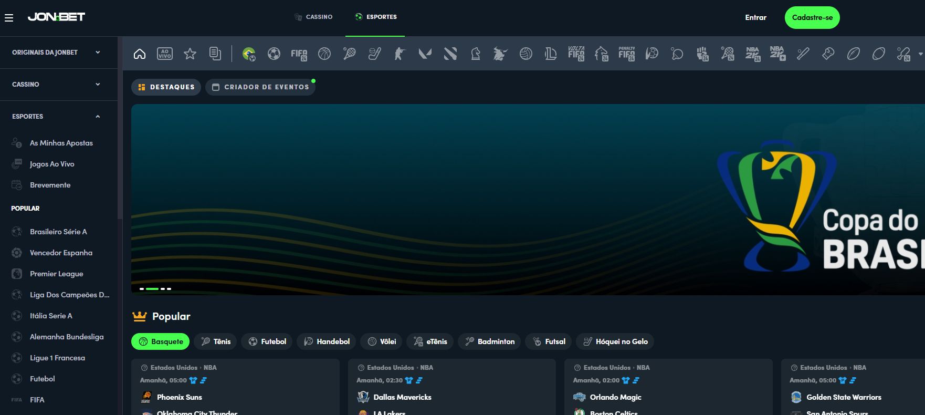Select the basketball sport icon in toolbar
Image resolution: width=925 pixels, height=415 pixels.
pyautogui.click(x=324, y=54)
